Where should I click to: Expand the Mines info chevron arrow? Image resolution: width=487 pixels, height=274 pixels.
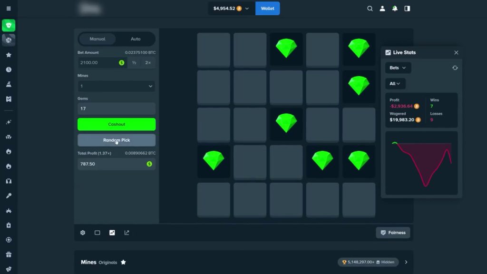[x=406, y=262]
